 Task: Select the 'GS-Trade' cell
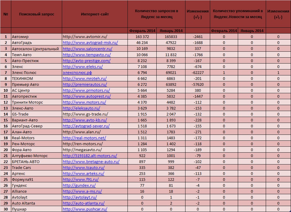(37, 114)
